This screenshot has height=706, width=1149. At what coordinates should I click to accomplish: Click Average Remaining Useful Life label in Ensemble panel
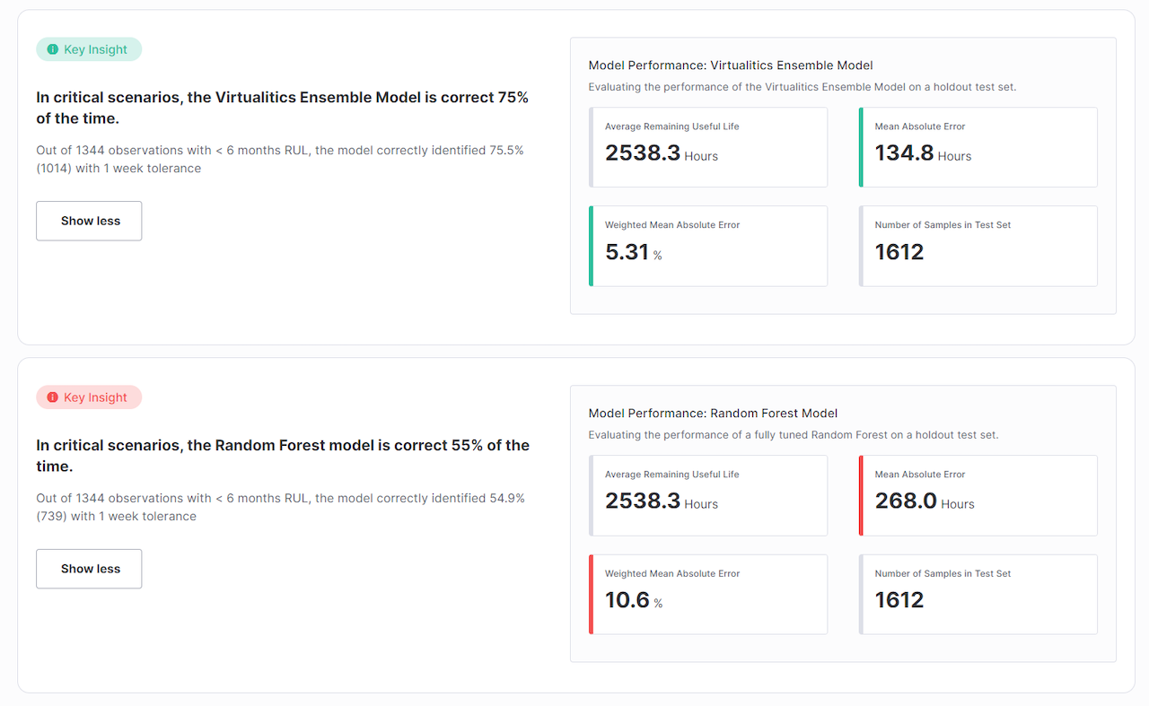(672, 126)
